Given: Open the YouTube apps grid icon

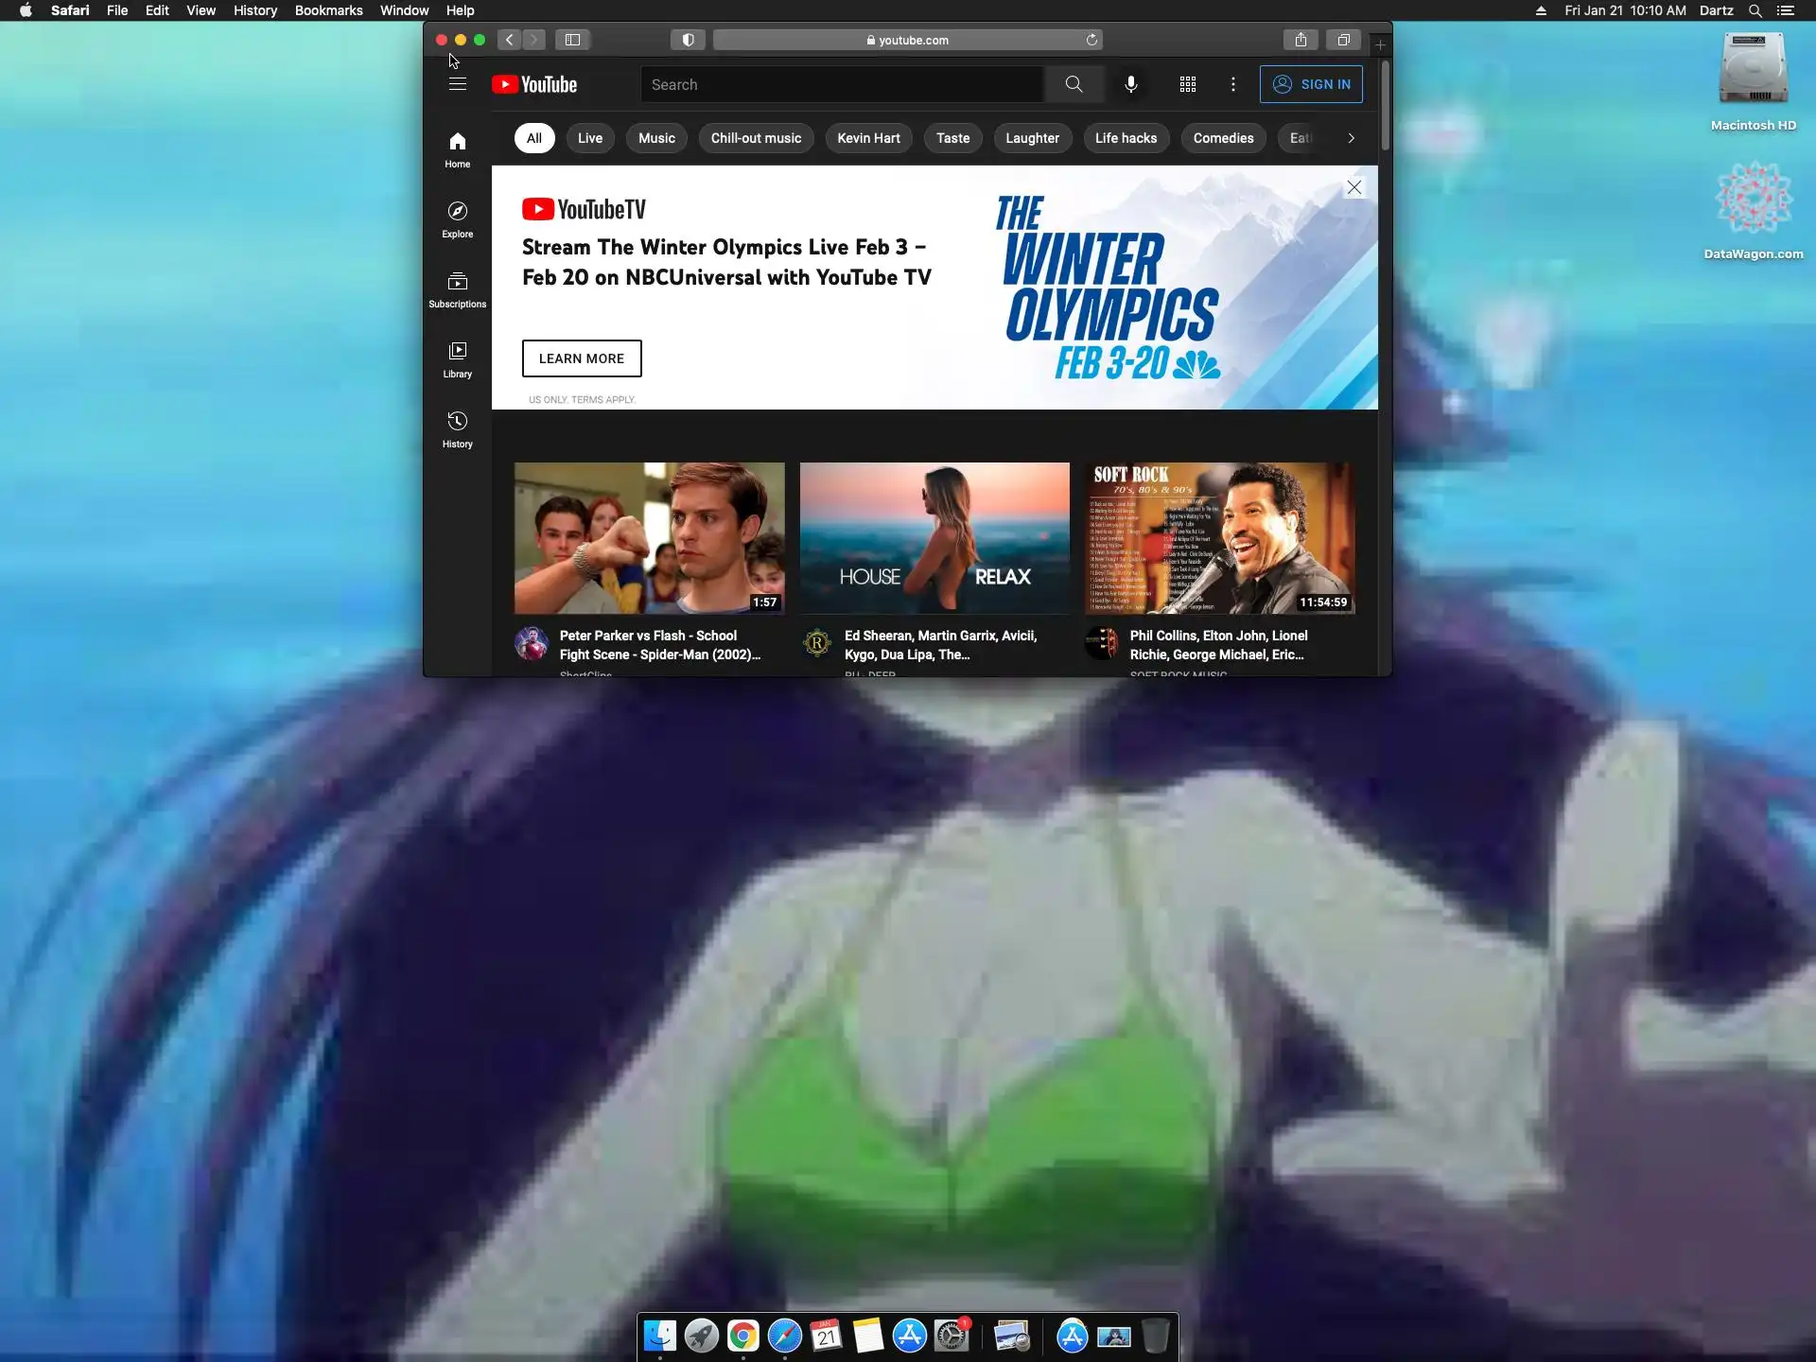Looking at the screenshot, I should coord(1187,84).
